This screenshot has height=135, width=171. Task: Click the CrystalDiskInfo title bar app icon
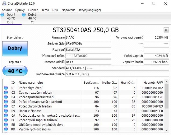tap(4, 4)
